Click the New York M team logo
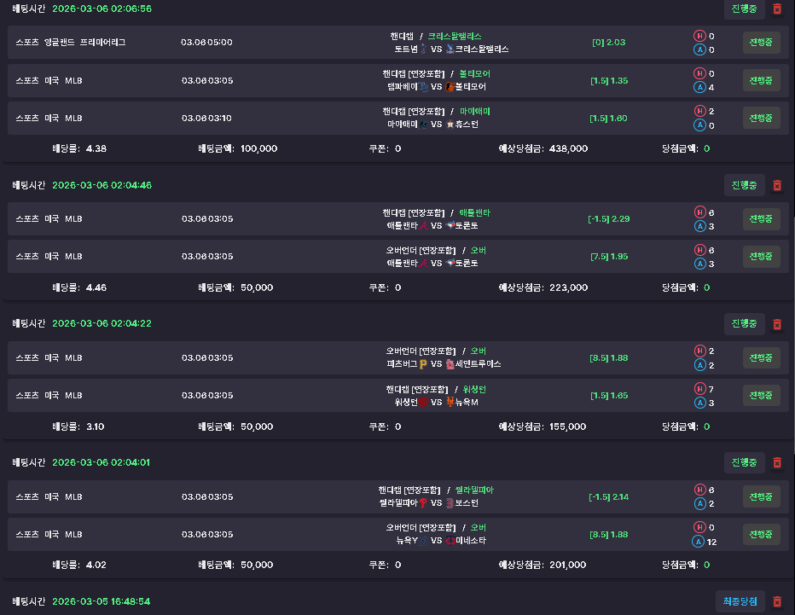 [450, 402]
